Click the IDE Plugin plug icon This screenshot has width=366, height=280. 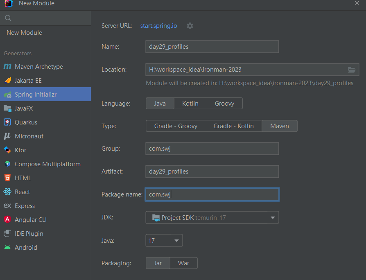coord(7,233)
